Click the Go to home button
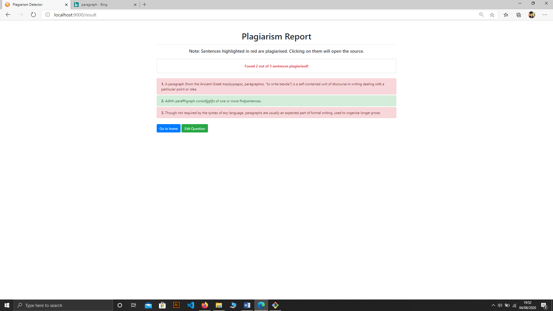The width and height of the screenshot is (553, 311). [168, 128]
